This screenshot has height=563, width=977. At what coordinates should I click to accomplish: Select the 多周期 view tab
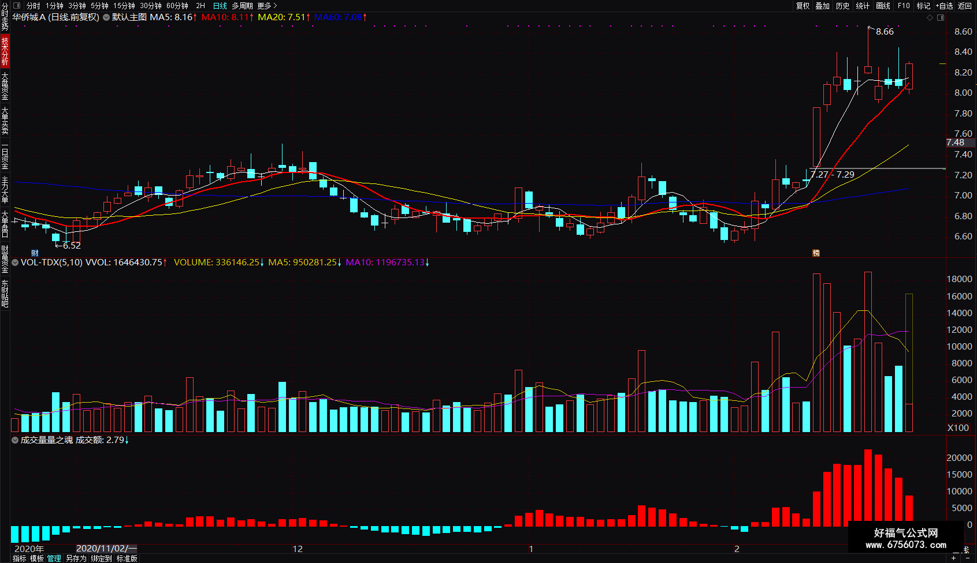242,6
